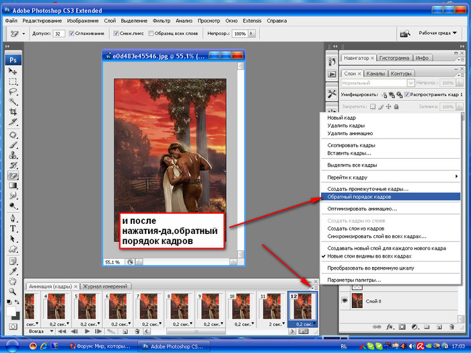The image size is (471, 353).
Task: Toggle the Смеж.пикс checkbox
Action: (116, 34)
